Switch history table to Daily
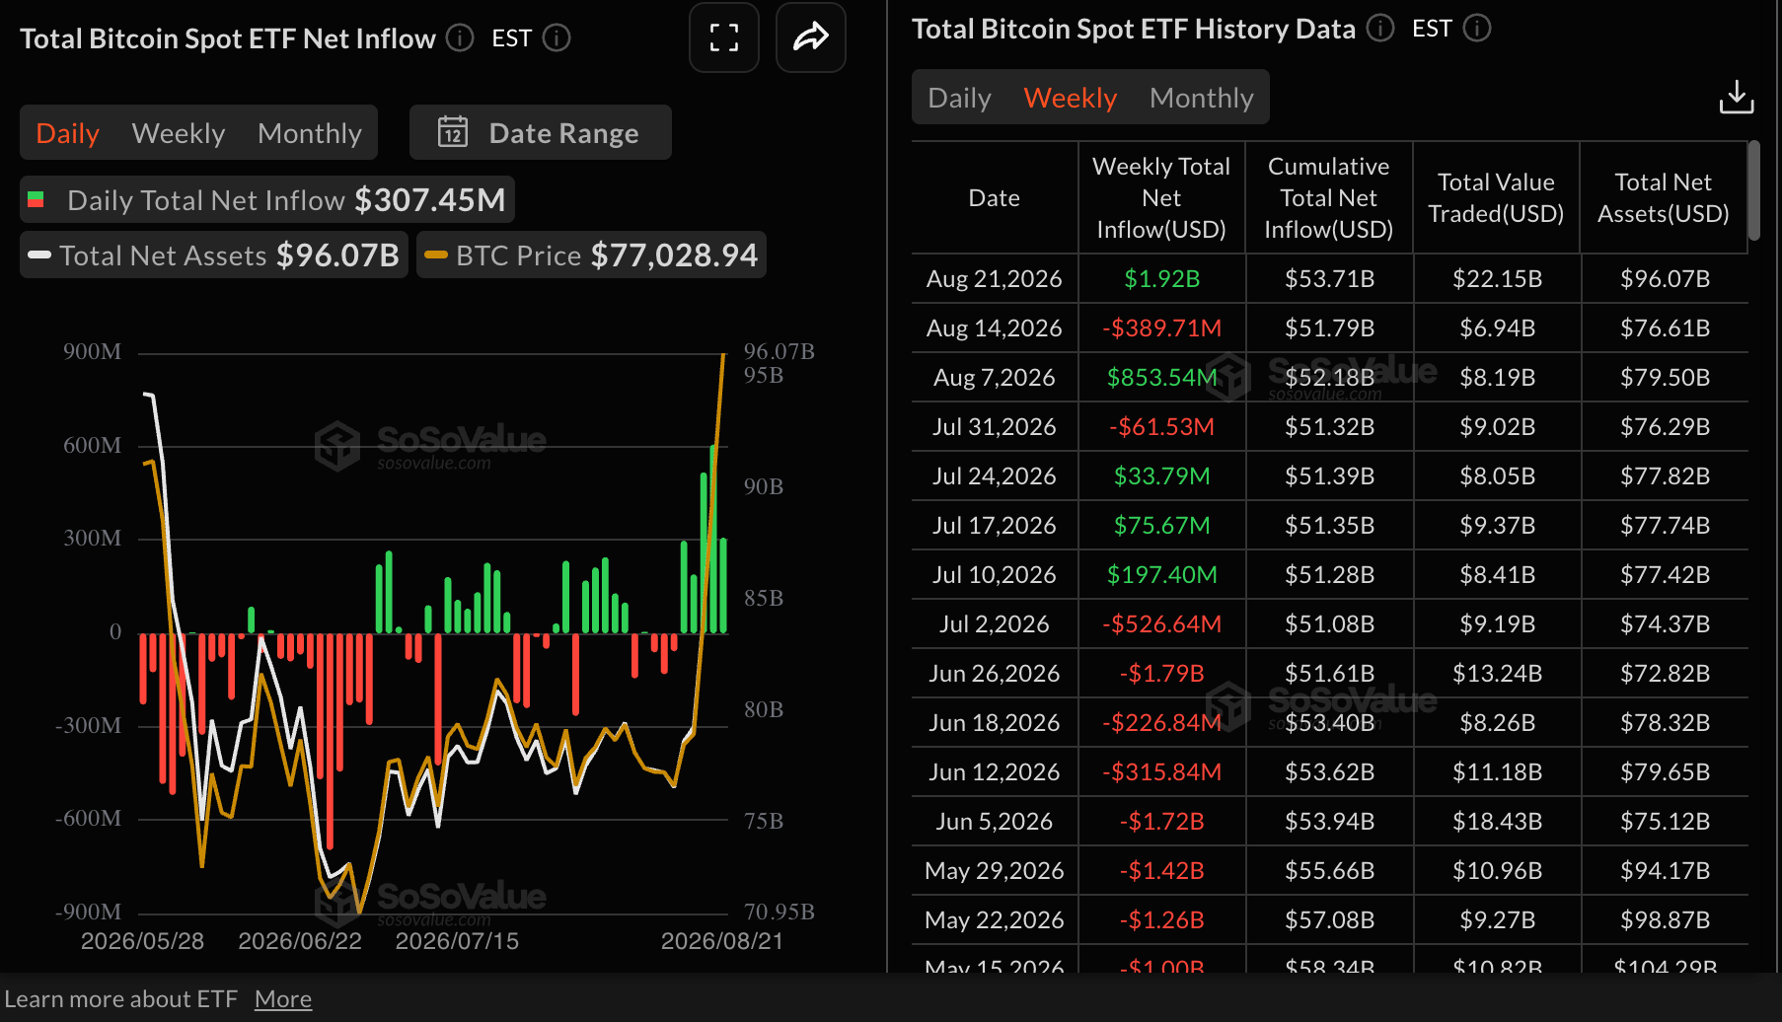1782x1022 pixels. 959,98
